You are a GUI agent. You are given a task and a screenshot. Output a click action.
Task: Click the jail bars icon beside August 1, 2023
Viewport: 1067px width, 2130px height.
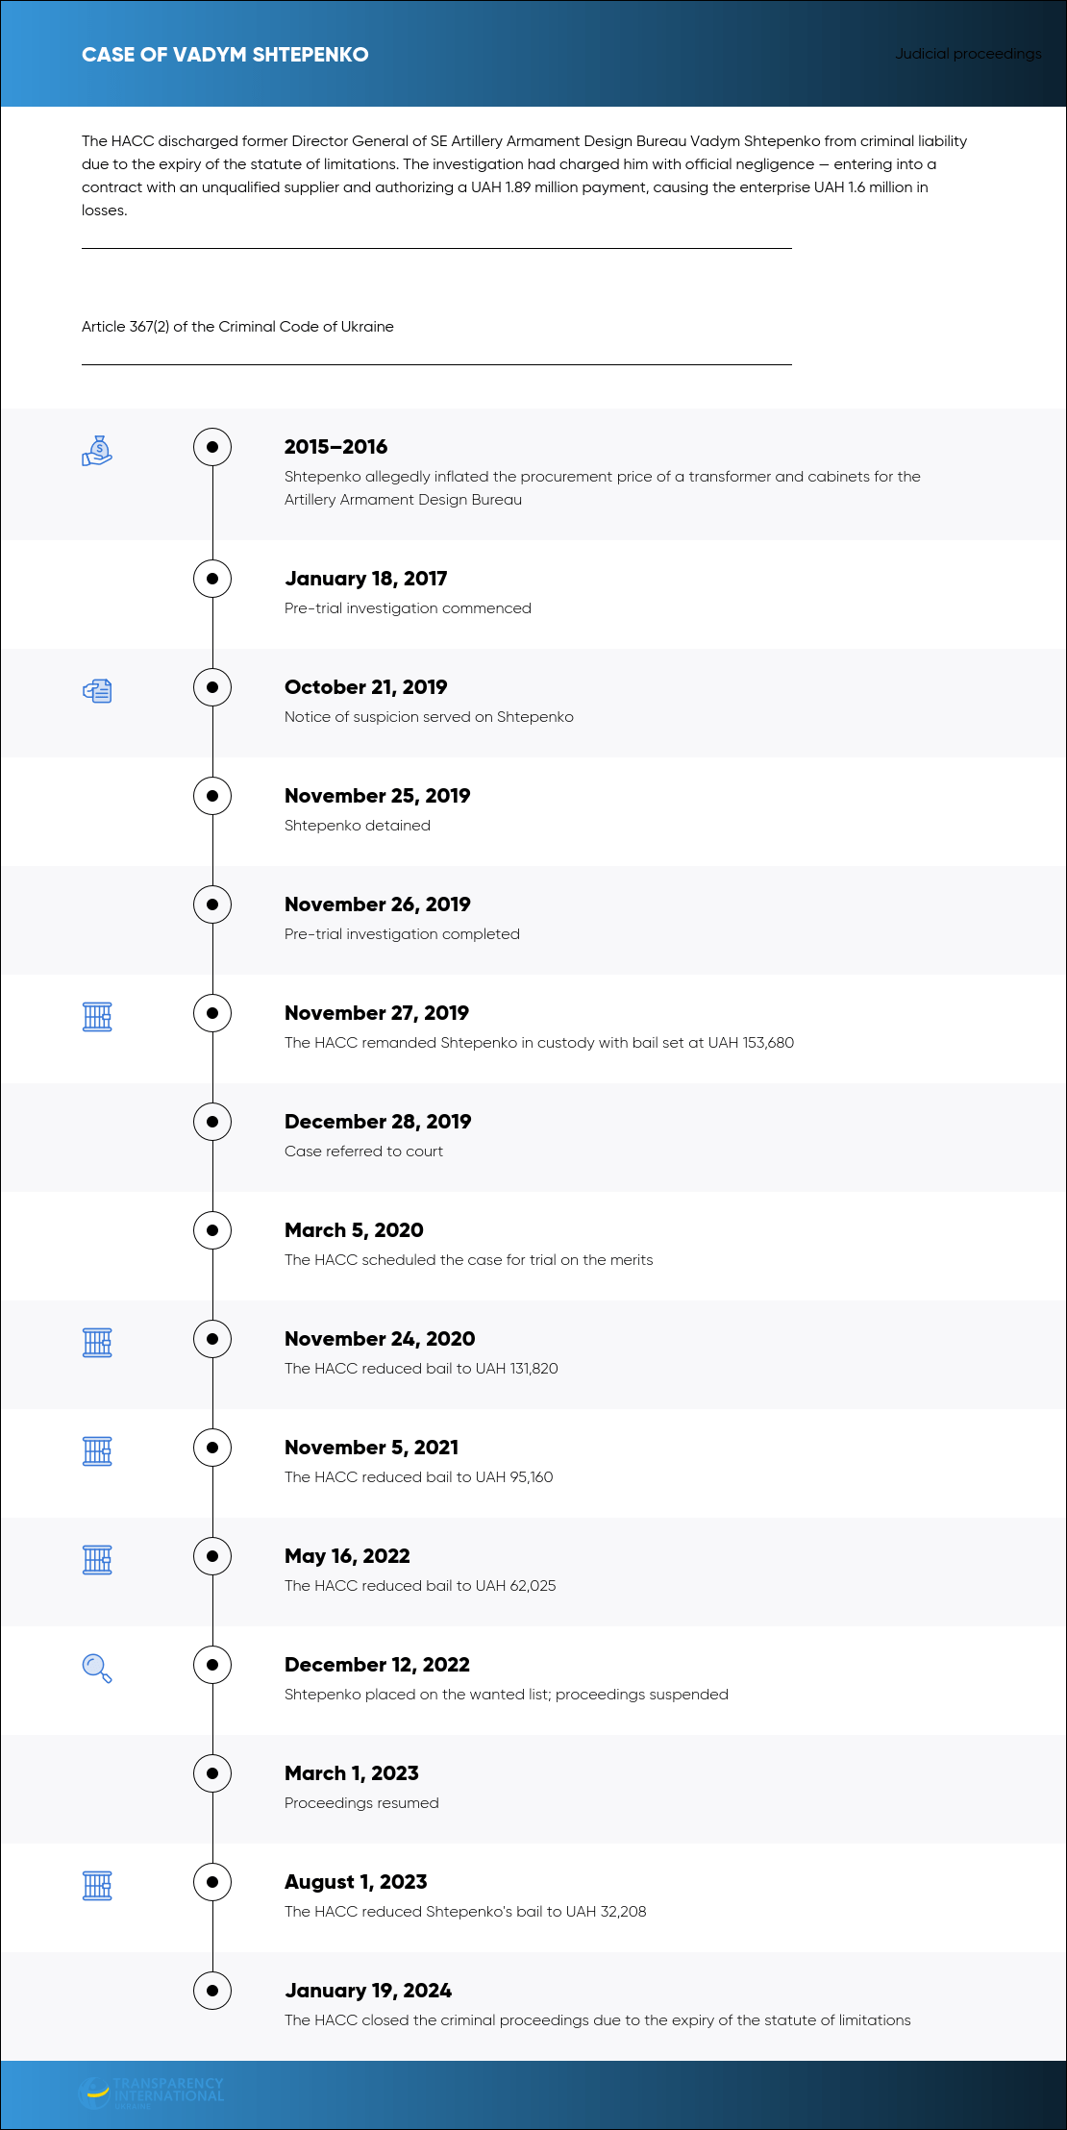97,1885
